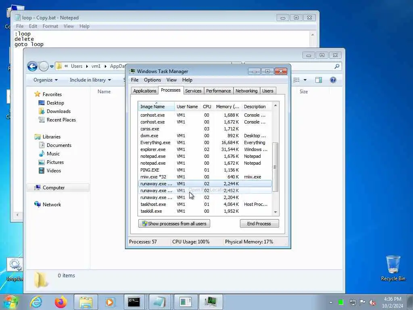This screenshot has width=413, height=310.
Task: Open Task Manager Options menu
Action: click(x=152, y=80)
